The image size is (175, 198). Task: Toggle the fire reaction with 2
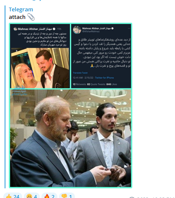pyautogui.click(x=49, y=196)
